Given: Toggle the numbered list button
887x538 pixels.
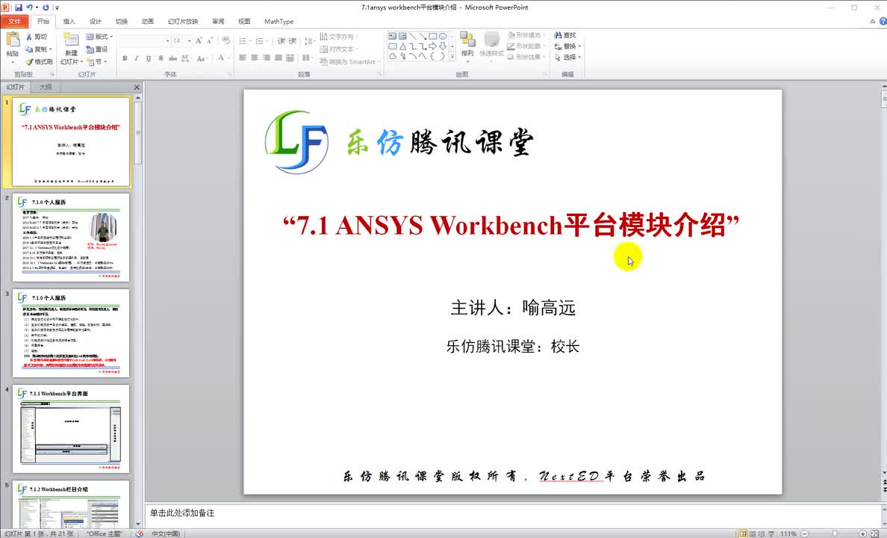Looking at the screenshot, I should pyautogui.click(x=261, y=41).
